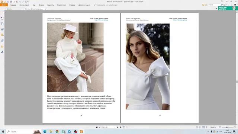This screenshot has height=134, width=238.
Task: Click the Open folder icon in quick access toolbar
Action: pos(5,1)
